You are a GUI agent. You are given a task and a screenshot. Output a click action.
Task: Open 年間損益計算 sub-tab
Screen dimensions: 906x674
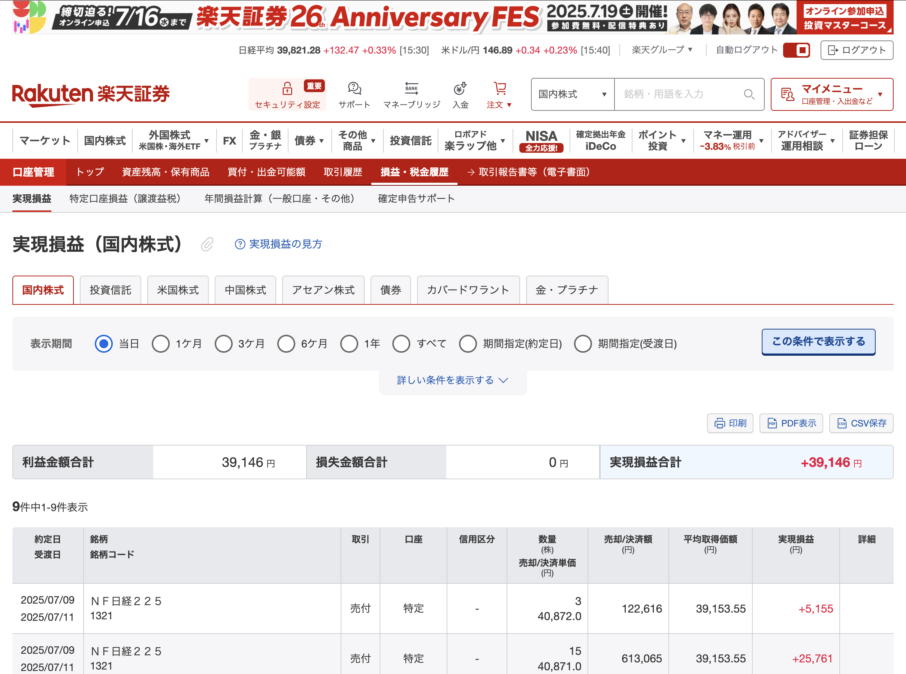[281, 199]
